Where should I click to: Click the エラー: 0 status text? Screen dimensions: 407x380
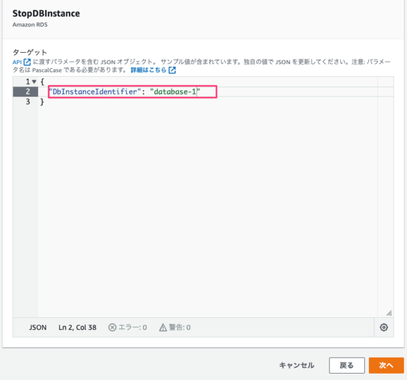point(133,327)
